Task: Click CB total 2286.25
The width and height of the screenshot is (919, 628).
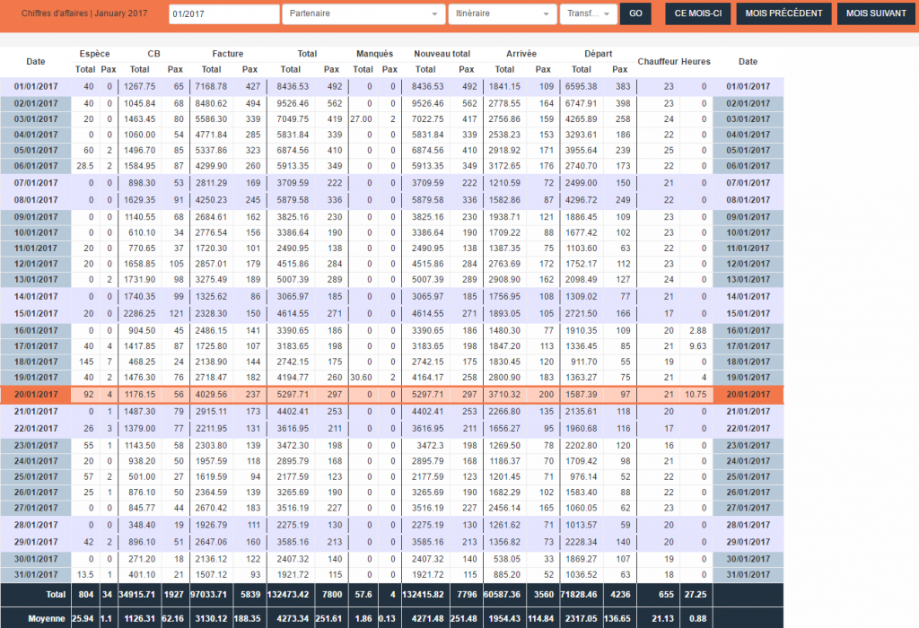Action: pos(139,313)
